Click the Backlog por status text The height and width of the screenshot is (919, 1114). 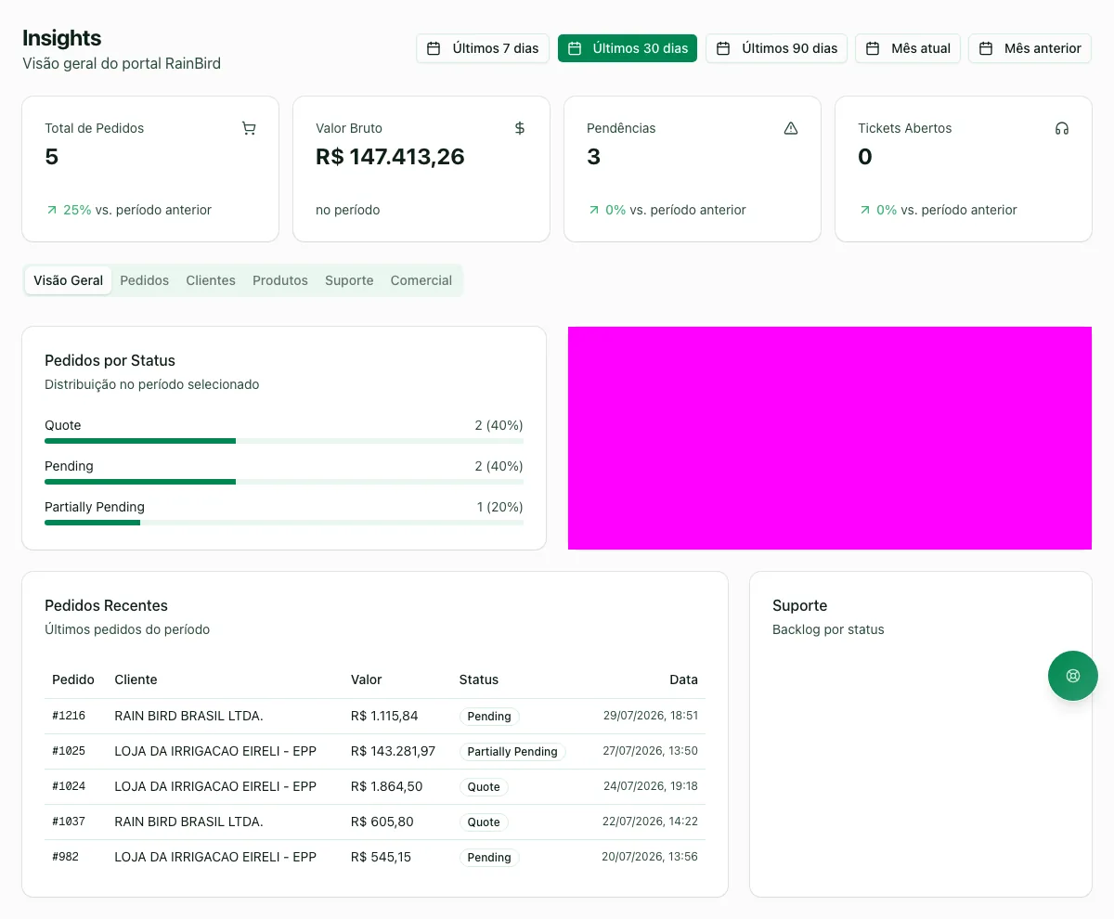click(828, 629)
